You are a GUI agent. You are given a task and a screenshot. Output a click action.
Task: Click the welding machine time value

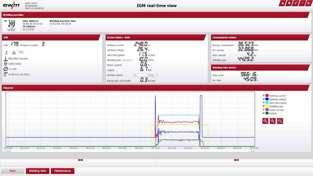(x=60, y=24)
